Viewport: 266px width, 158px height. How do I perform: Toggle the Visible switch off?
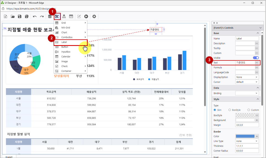256,58
